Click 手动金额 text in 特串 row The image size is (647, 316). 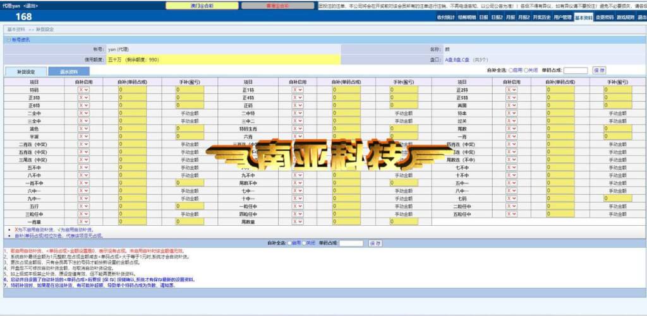click(x=618, y=114)
